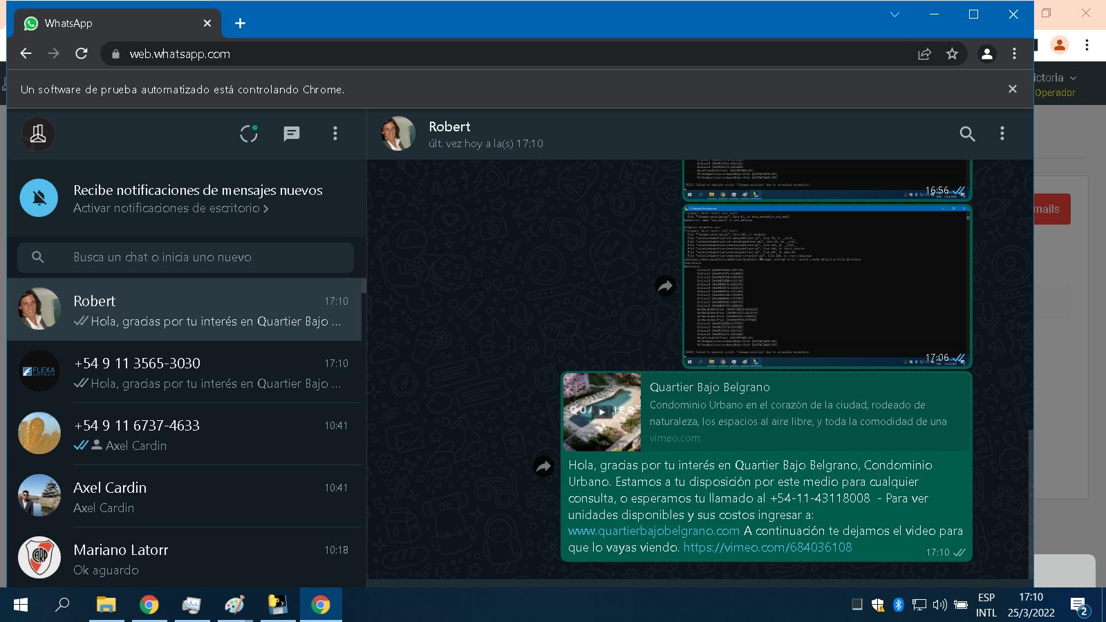The height and width of the screenshot is (622, 1106).
Task: Forward the terminal screenshot image message
Action: (x=665, y=286)
